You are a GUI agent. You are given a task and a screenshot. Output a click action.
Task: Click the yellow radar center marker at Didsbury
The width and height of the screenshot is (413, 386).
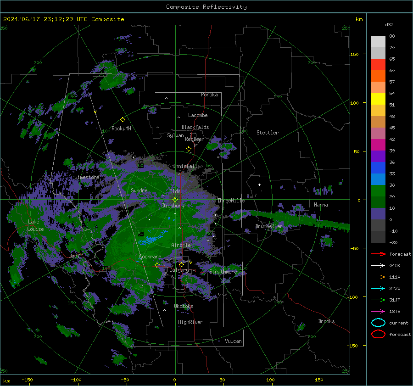175,200
